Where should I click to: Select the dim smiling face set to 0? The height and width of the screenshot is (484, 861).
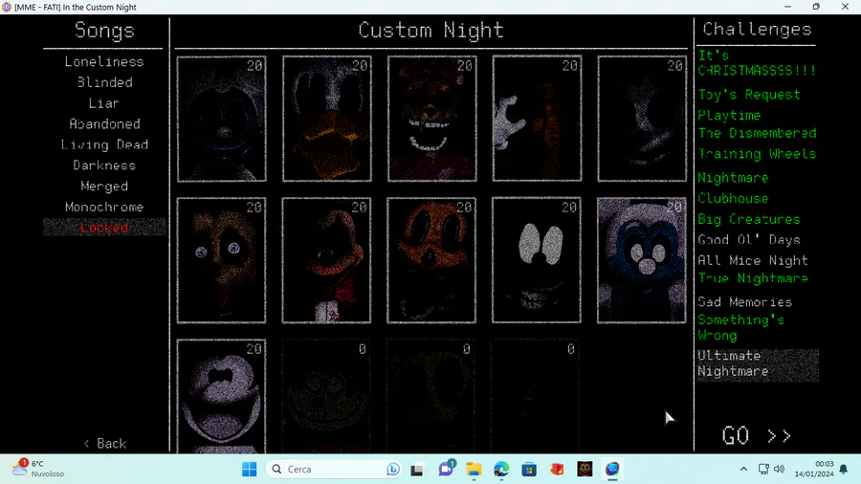coord(327,396)
